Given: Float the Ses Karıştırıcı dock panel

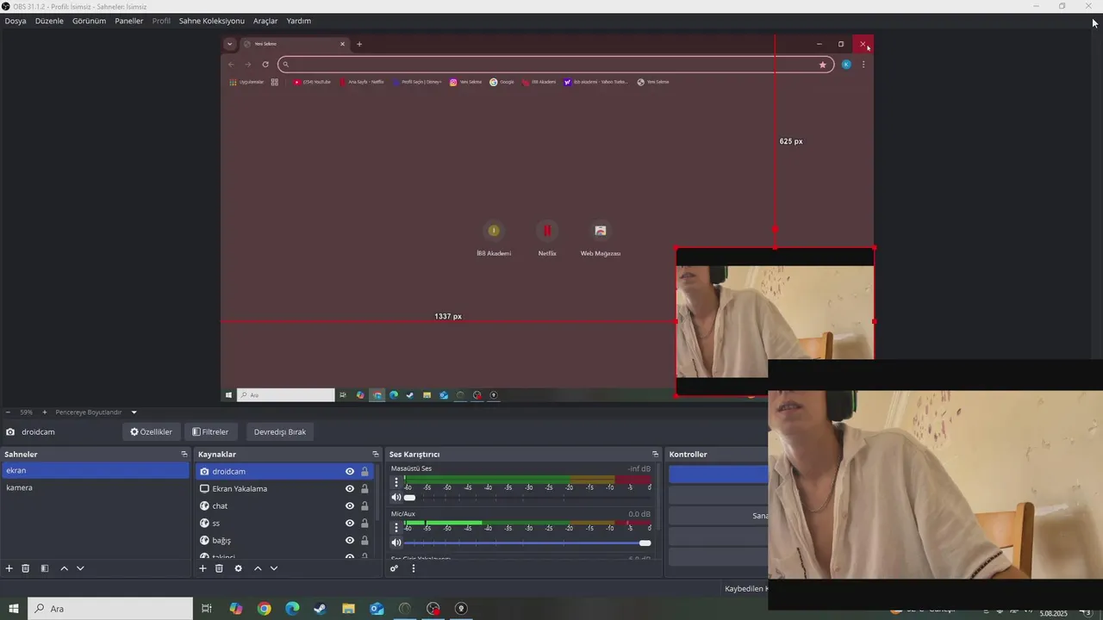Looking at the screenshot, I should coord(655,454).
